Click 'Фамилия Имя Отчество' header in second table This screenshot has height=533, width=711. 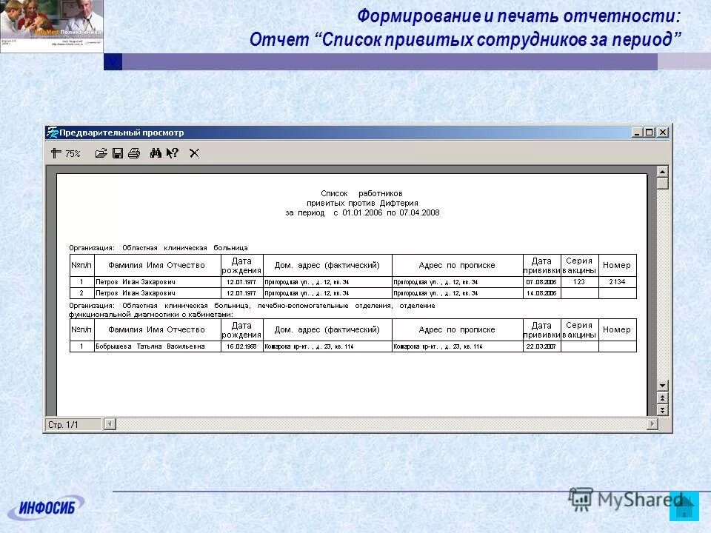click(x=156, y=329)
